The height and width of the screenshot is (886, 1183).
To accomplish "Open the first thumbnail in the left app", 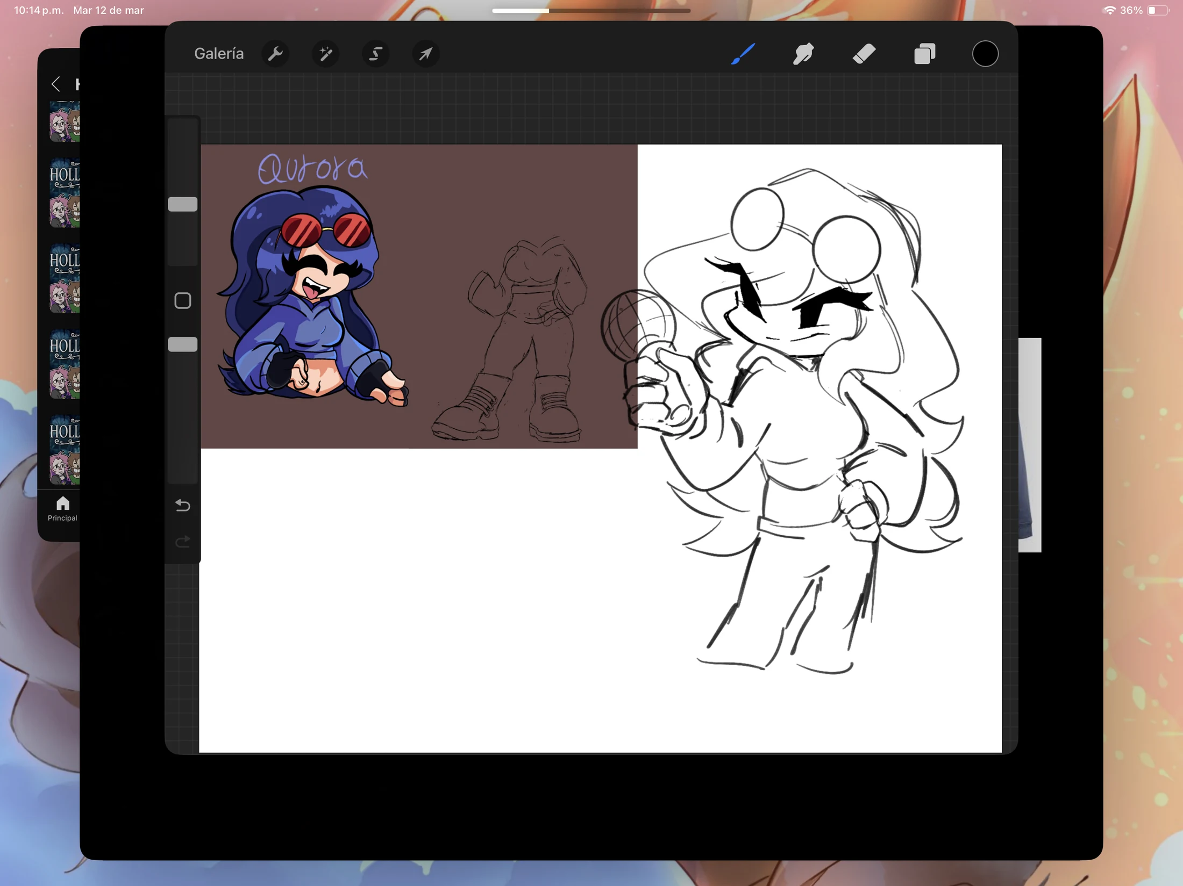I will [x=65, y=121].
